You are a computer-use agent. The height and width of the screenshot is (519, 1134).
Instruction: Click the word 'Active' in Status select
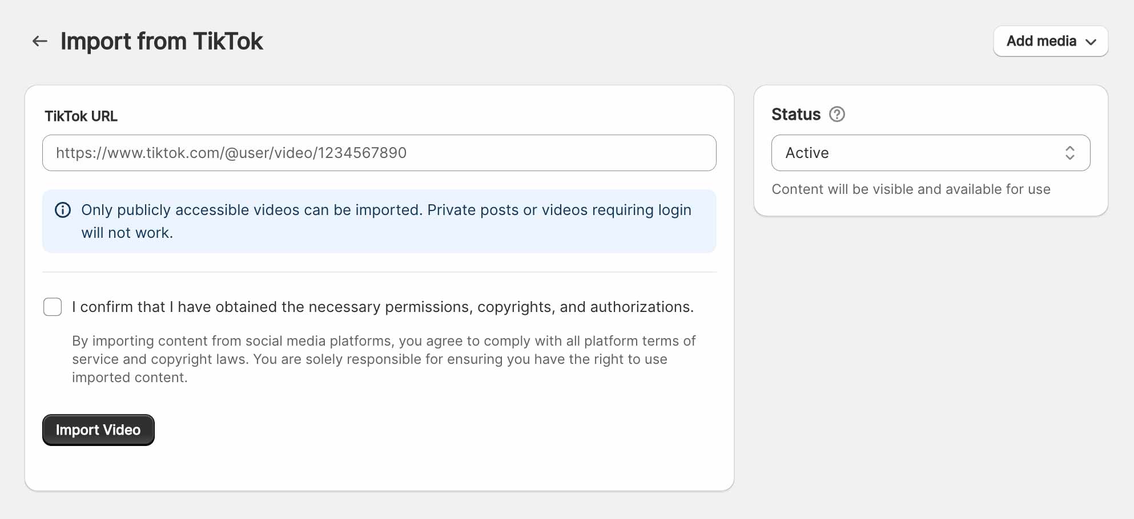(x=807, y=153)
